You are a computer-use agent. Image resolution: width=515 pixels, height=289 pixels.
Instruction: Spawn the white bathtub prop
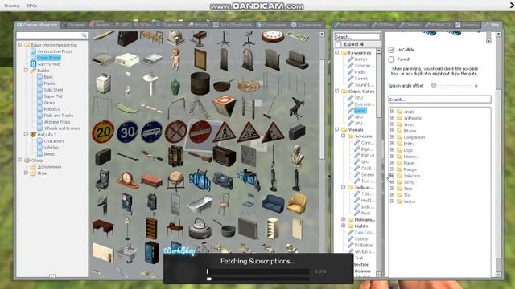pos(200,205)
